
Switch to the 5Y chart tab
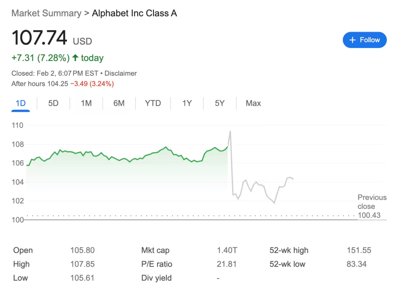click(220, 103)
